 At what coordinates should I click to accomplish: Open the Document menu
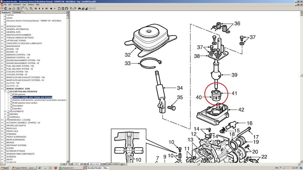[x=17, y=4]
